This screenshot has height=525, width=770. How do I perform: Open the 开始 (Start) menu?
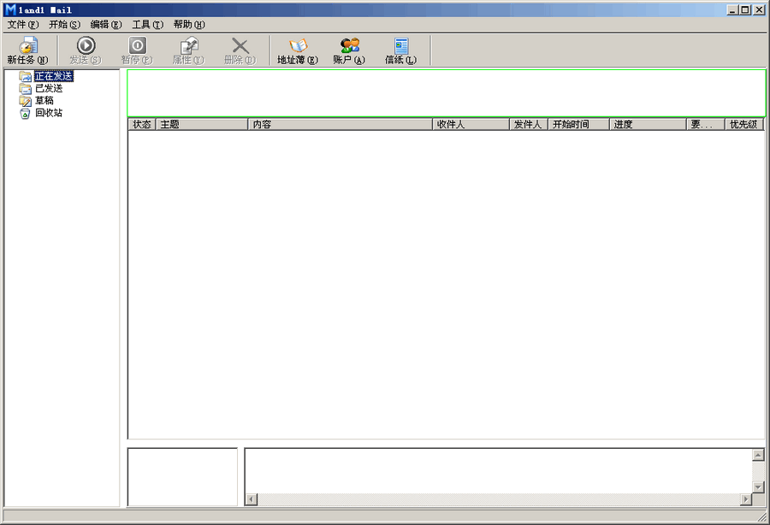coord(64,25)
